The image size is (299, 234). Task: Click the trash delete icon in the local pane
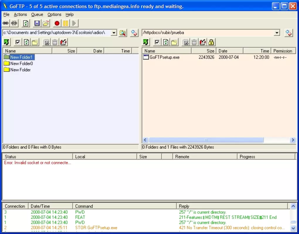pos(55,42)
